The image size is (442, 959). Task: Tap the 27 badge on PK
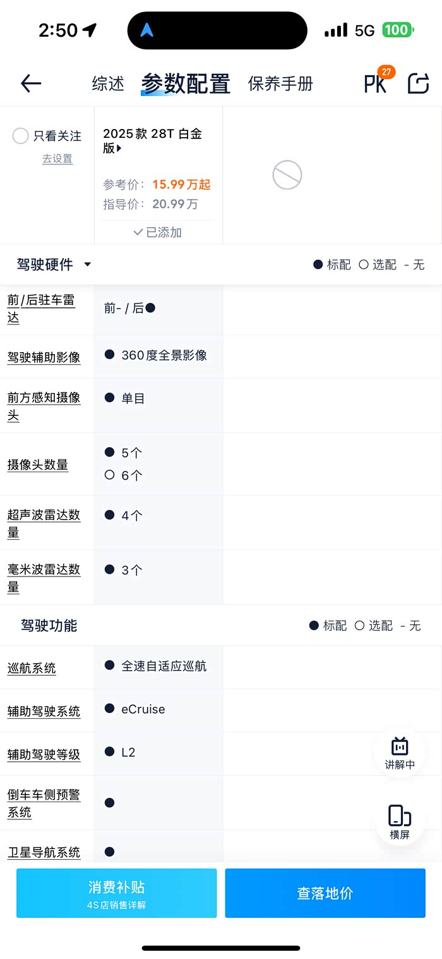click(x=386, y=72)
